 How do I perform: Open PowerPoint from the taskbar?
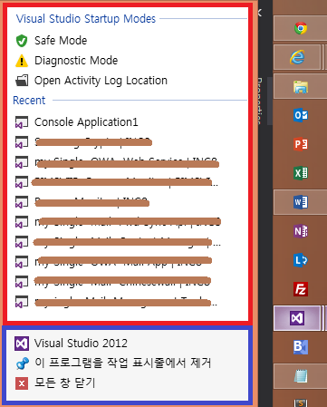(301, 144)
